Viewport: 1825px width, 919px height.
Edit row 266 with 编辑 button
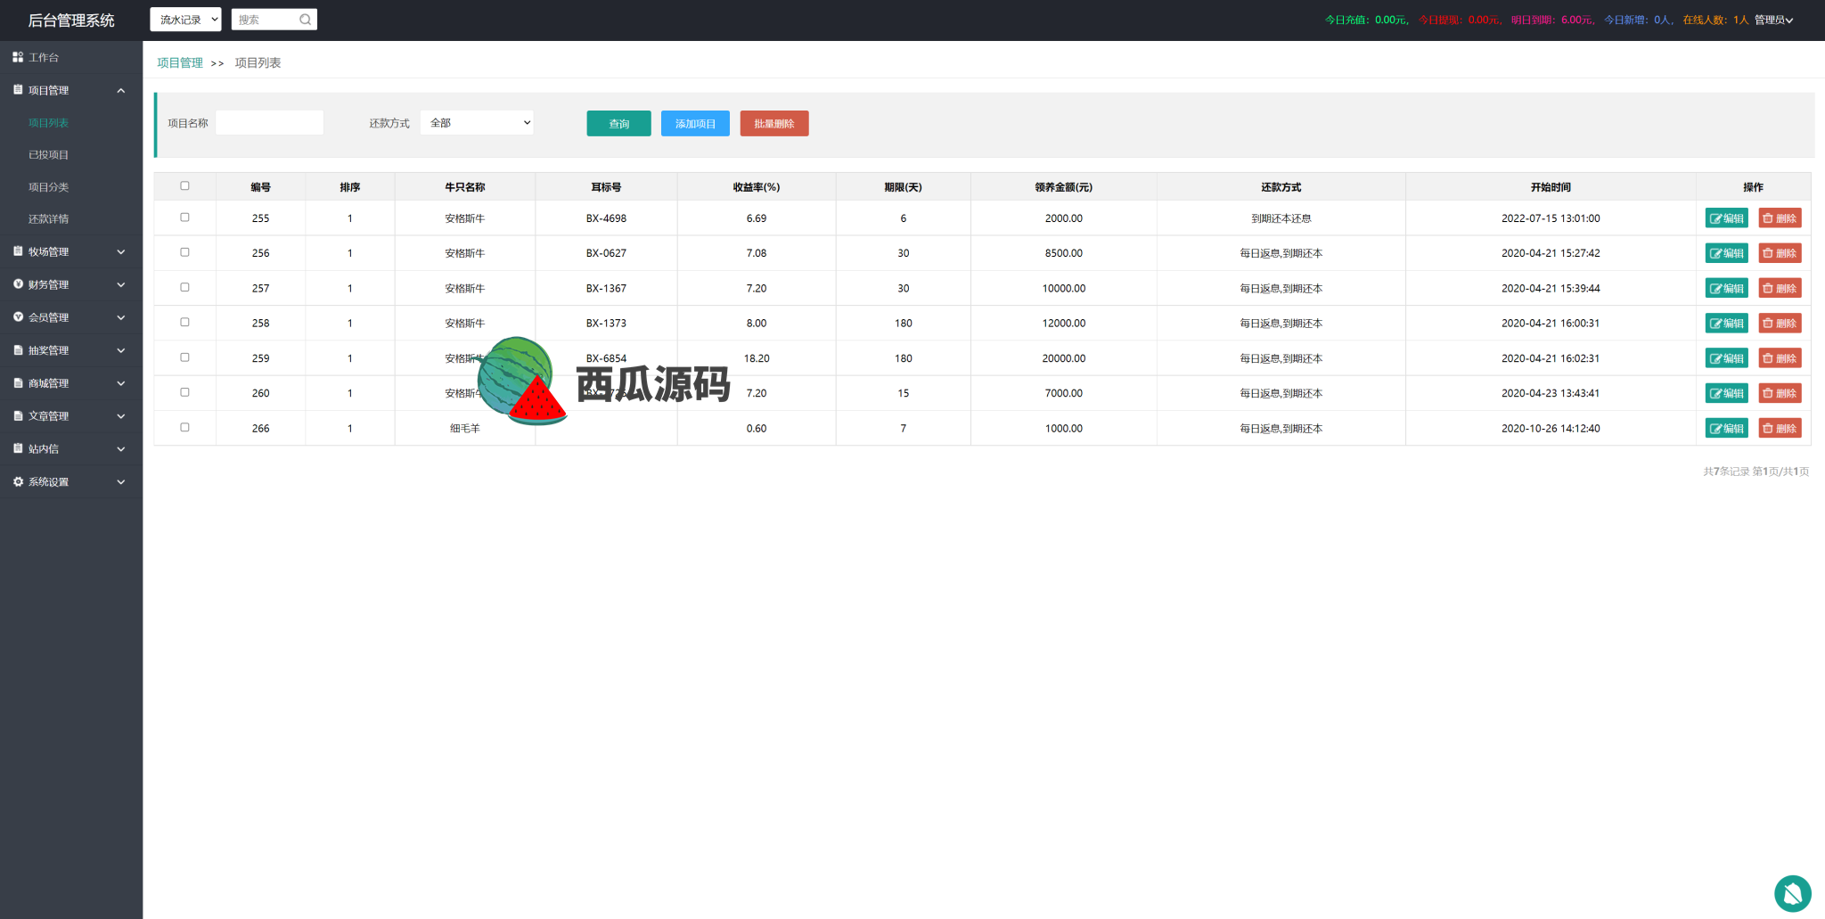(x=1726, y=428)
